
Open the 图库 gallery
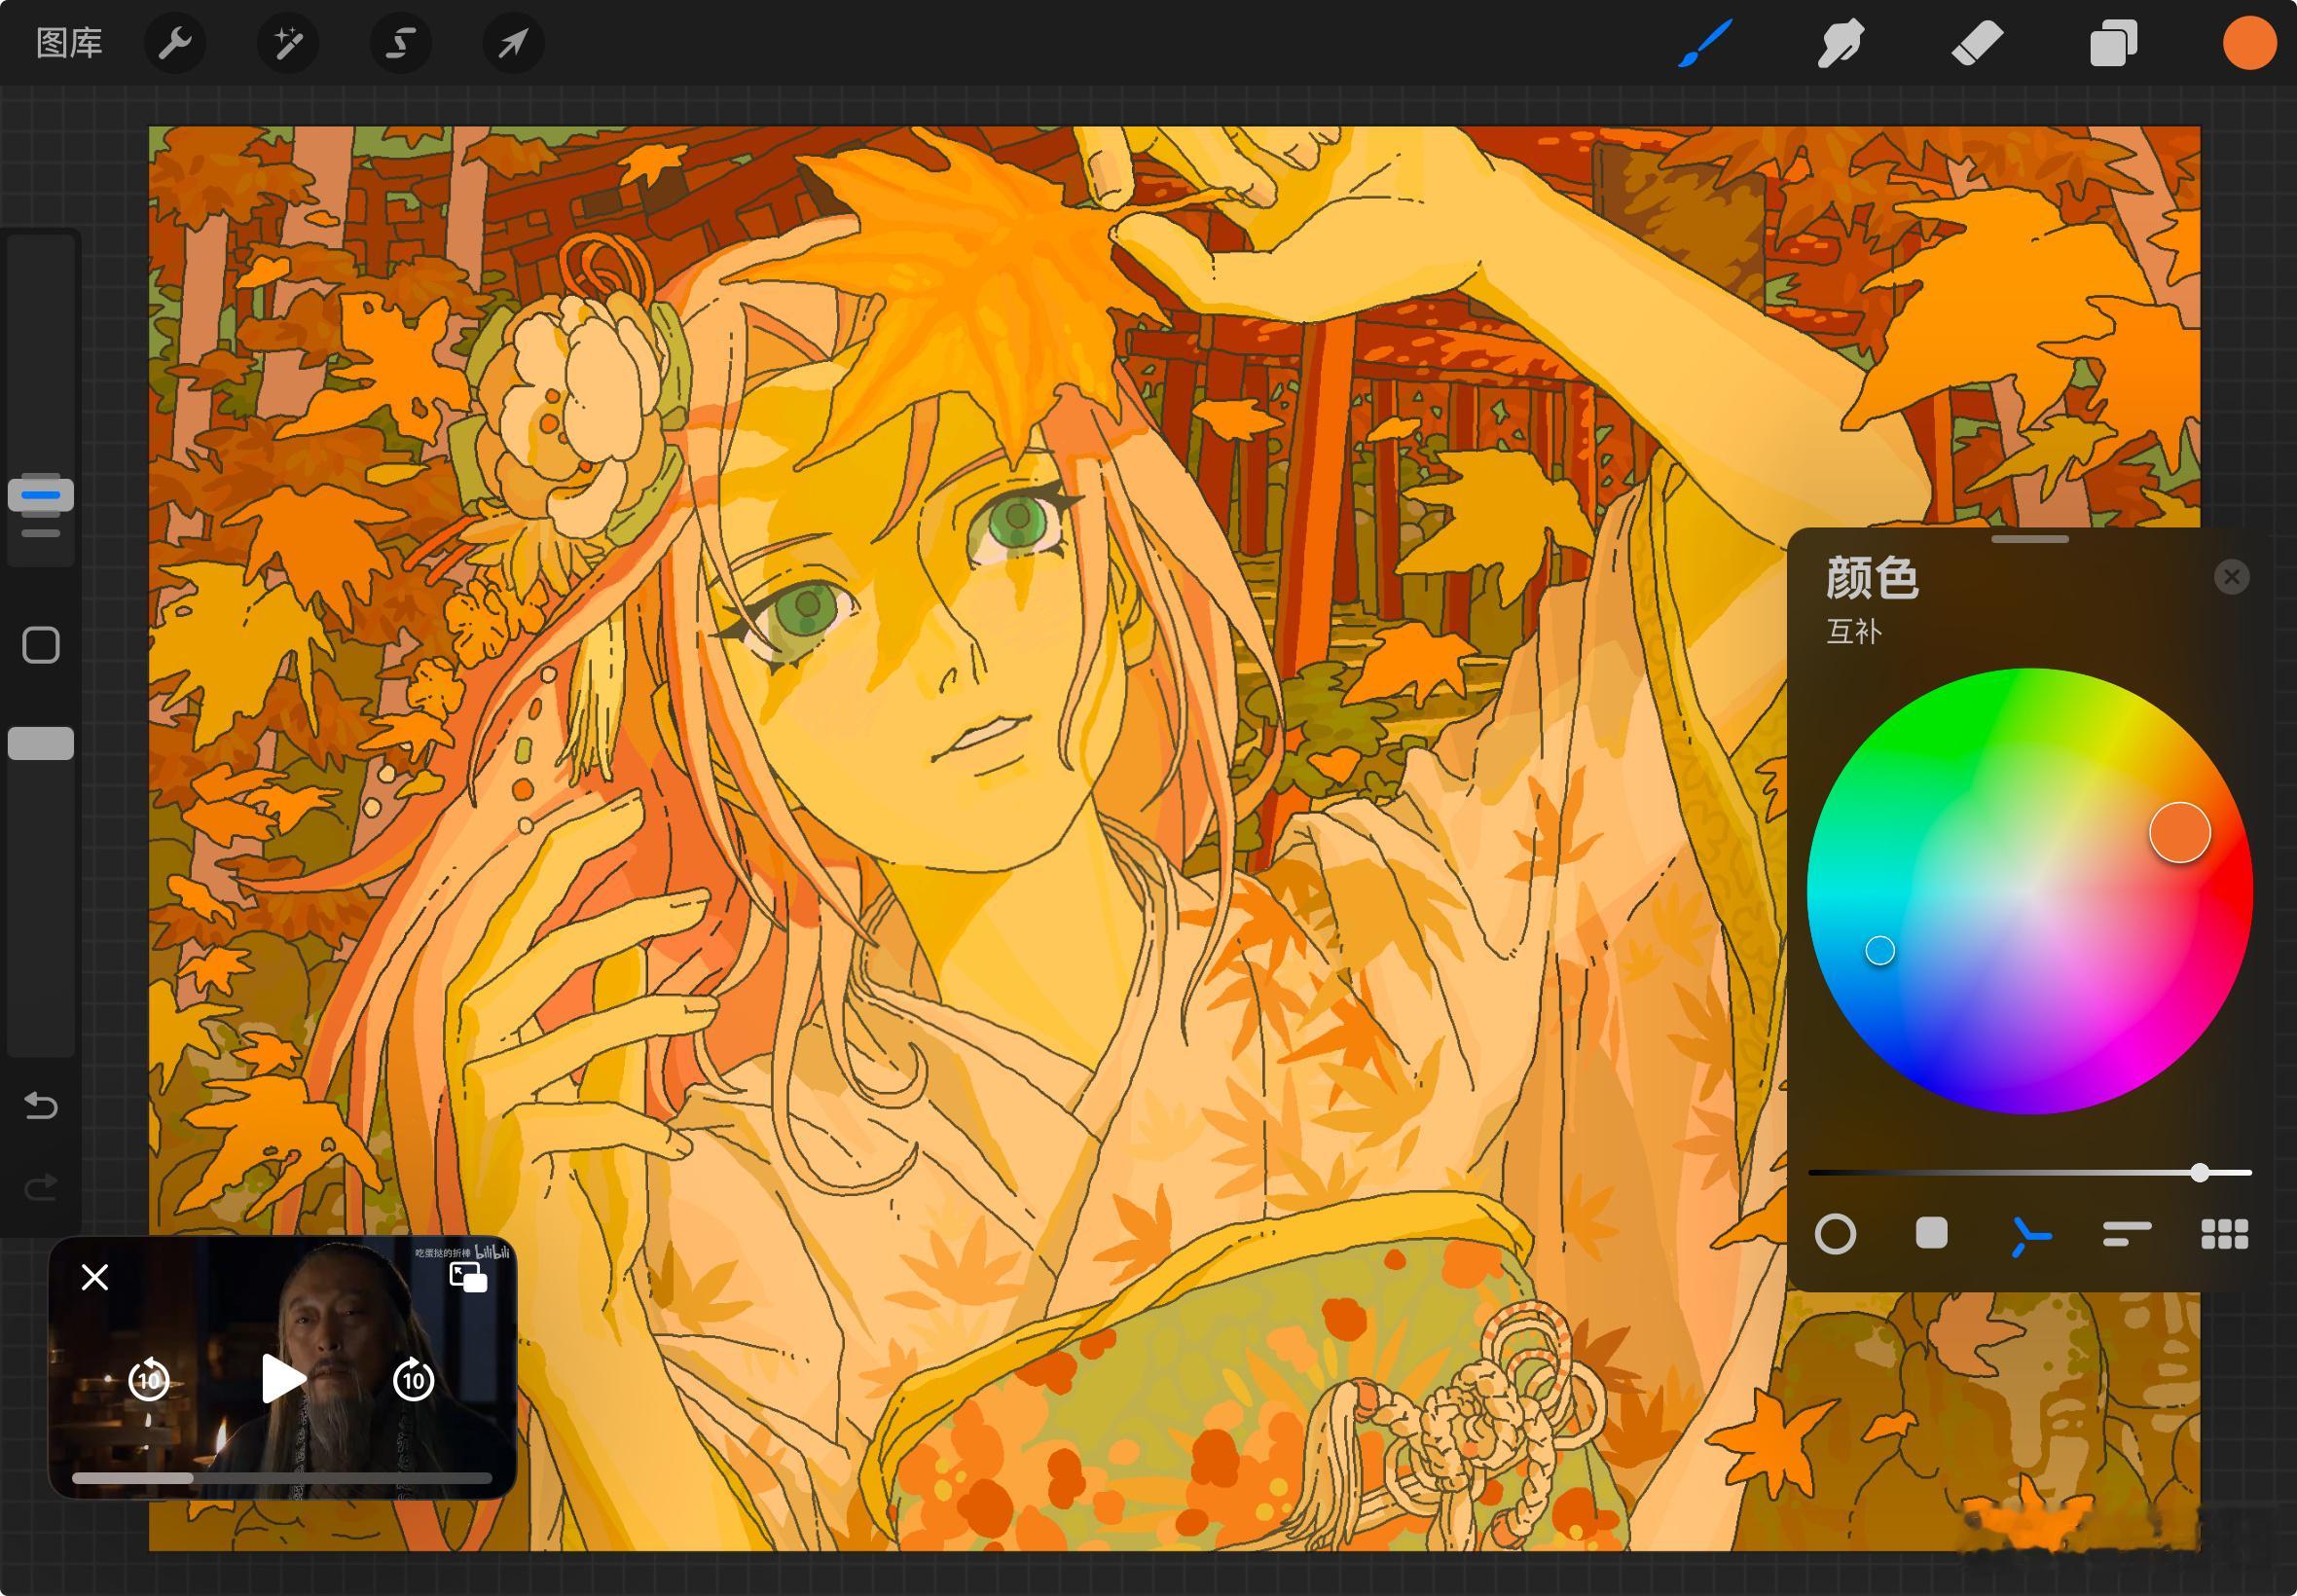point(69,43)
